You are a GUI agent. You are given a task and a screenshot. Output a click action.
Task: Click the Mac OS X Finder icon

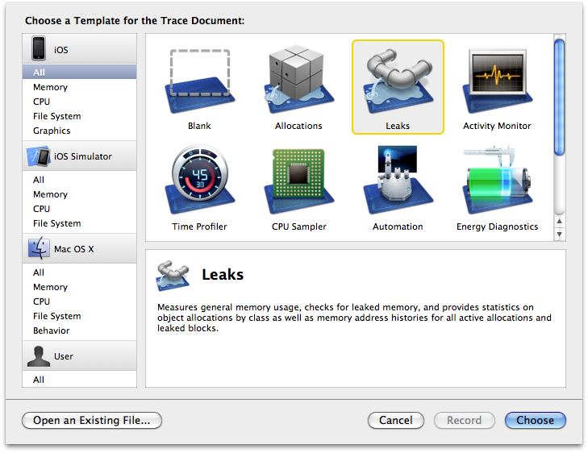click(x=39, y=248)
